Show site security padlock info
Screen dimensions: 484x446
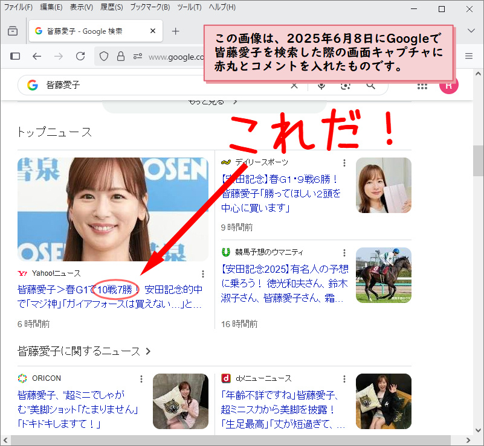pyautogui.click(x=121, y=56)
